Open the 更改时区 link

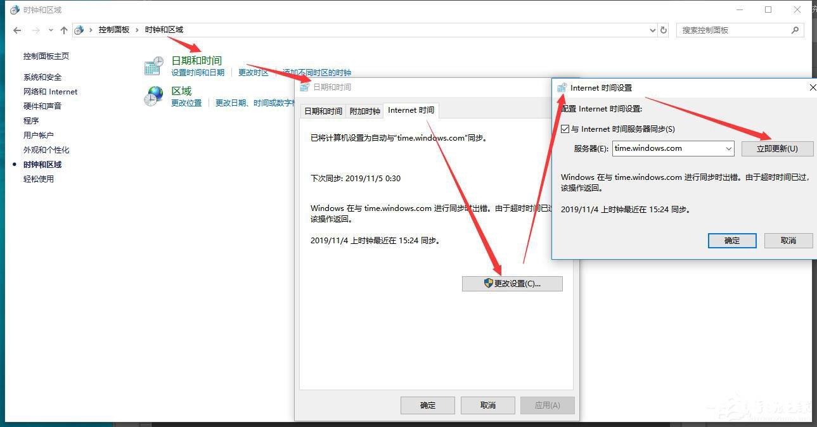coord(254,72)
